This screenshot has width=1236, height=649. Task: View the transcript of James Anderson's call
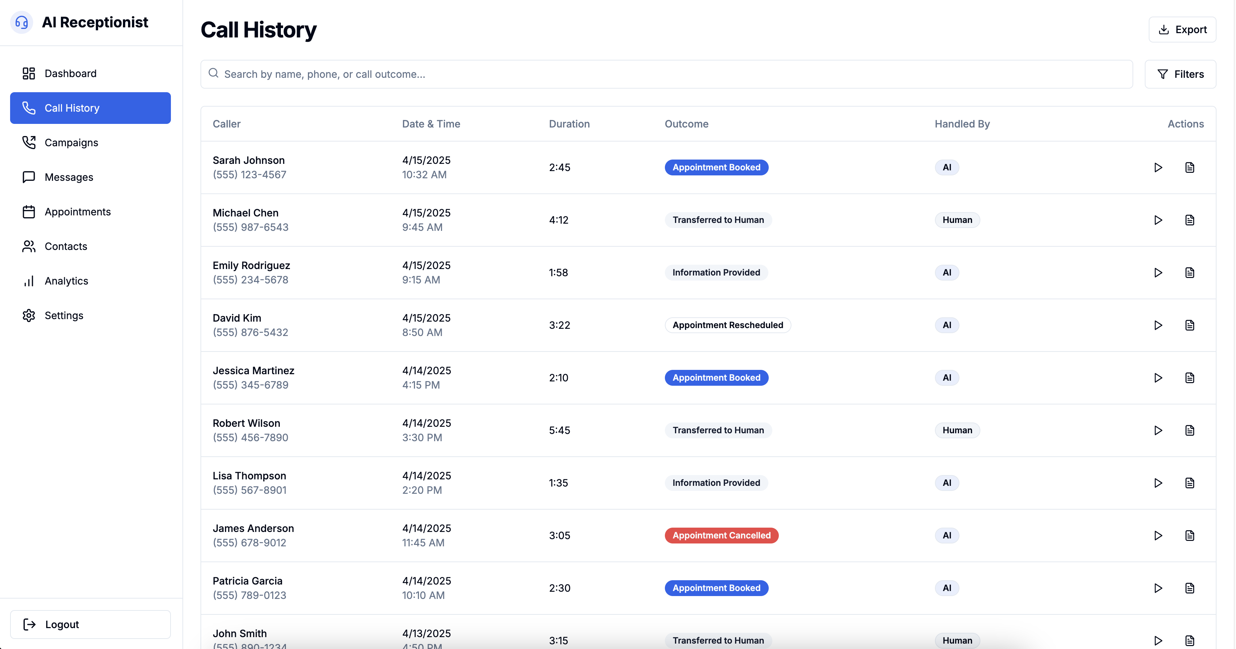(x=1190, y=536)
